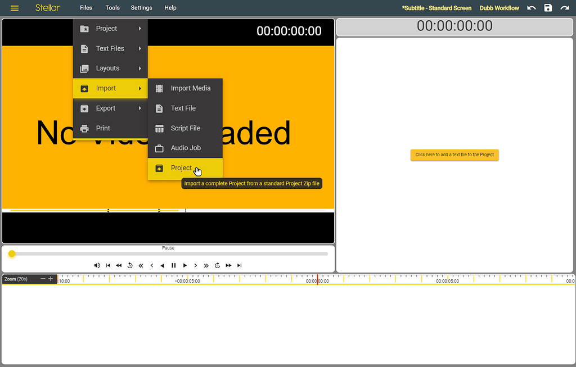Choose Print from the Files menu

click(110, 128)
